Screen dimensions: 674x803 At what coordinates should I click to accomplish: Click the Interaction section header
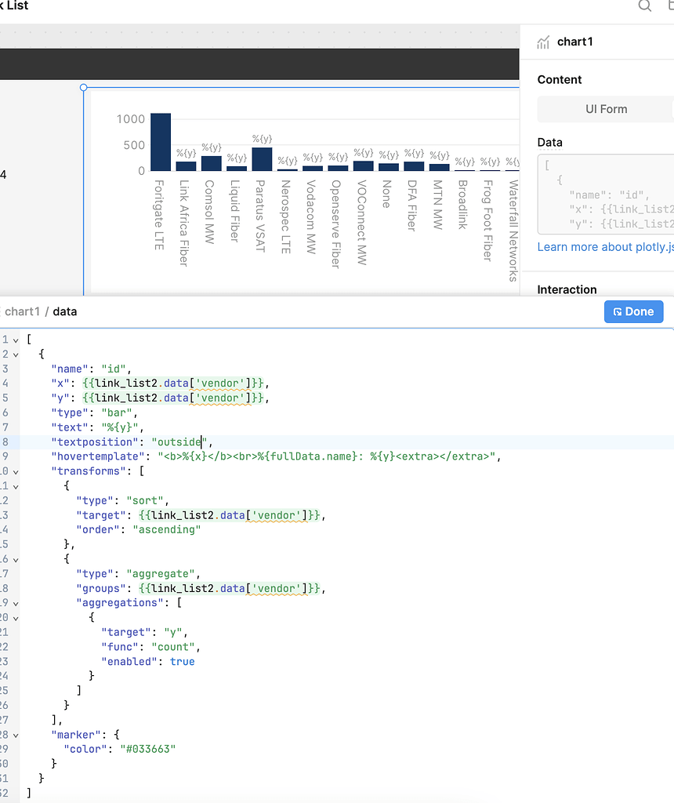tap(567, 289)
